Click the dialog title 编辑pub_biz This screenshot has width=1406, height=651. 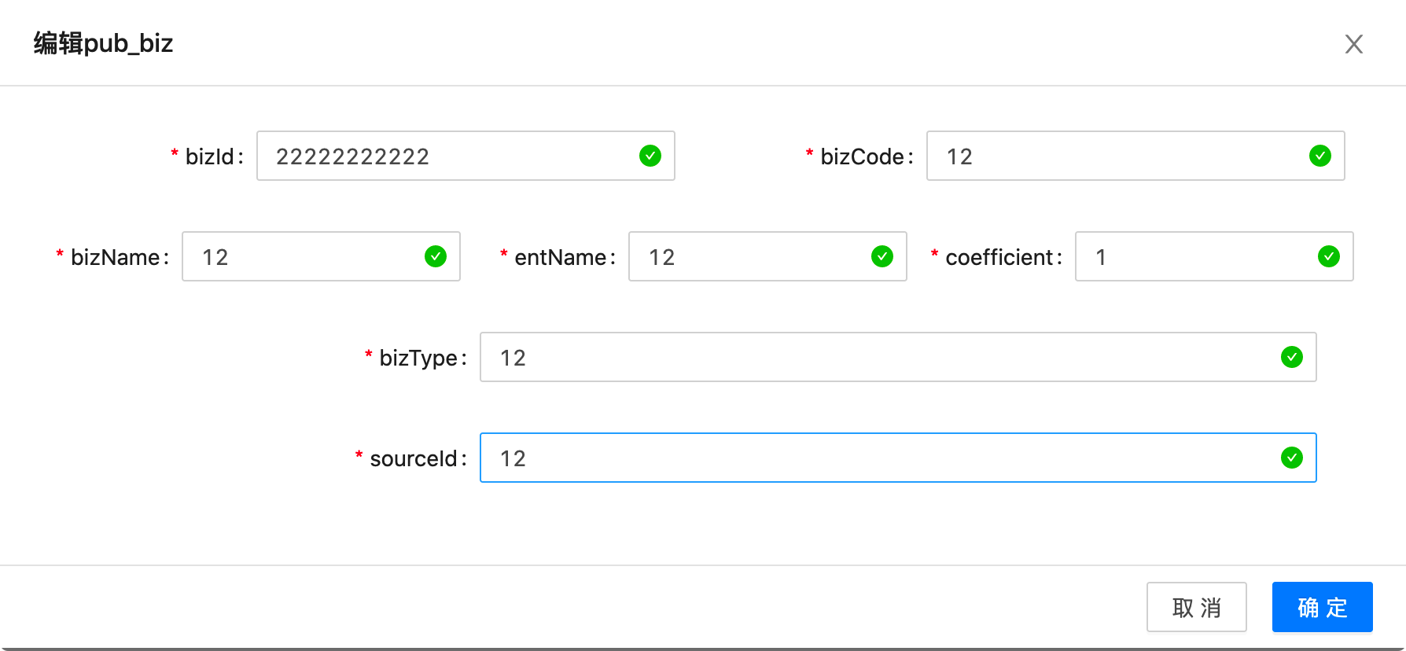coord(103,43)
